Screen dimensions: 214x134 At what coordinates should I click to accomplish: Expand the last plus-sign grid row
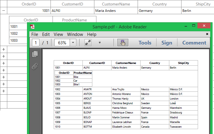point(3,91)
